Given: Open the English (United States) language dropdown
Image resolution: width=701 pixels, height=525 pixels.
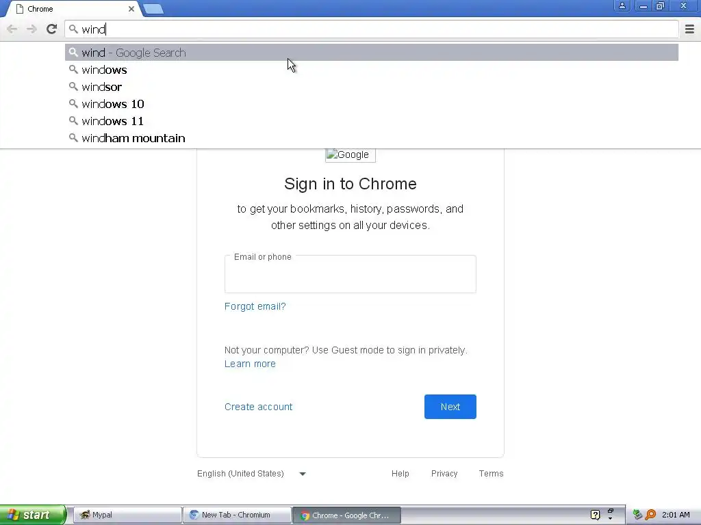Looking at the screenshot, I should coord(251,474).
